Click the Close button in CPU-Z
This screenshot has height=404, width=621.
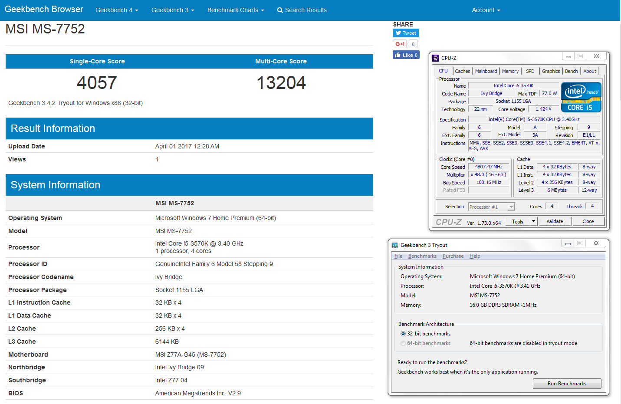588,221
